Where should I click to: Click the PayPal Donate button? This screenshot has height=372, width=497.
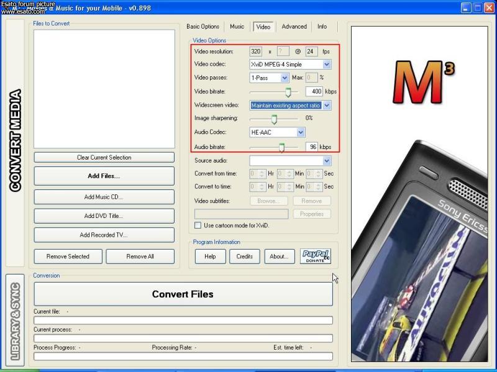point(316,256)
